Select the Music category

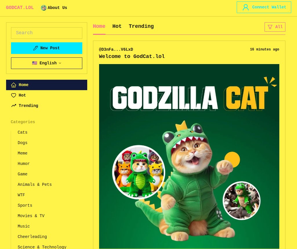point(24,226)
